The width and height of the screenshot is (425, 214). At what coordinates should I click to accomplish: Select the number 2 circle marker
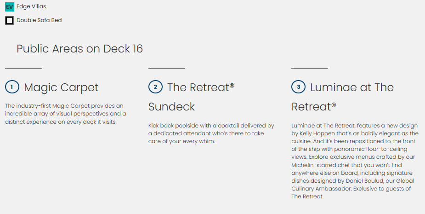click(155, 87)
